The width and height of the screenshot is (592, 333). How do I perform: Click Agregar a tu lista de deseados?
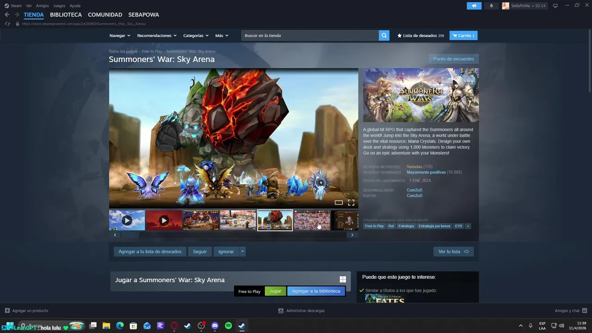150,252
